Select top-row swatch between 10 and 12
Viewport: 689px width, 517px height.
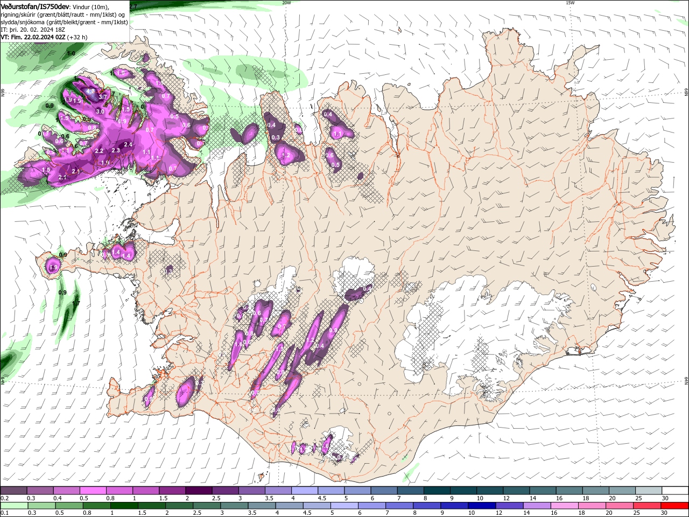[490, 491]
